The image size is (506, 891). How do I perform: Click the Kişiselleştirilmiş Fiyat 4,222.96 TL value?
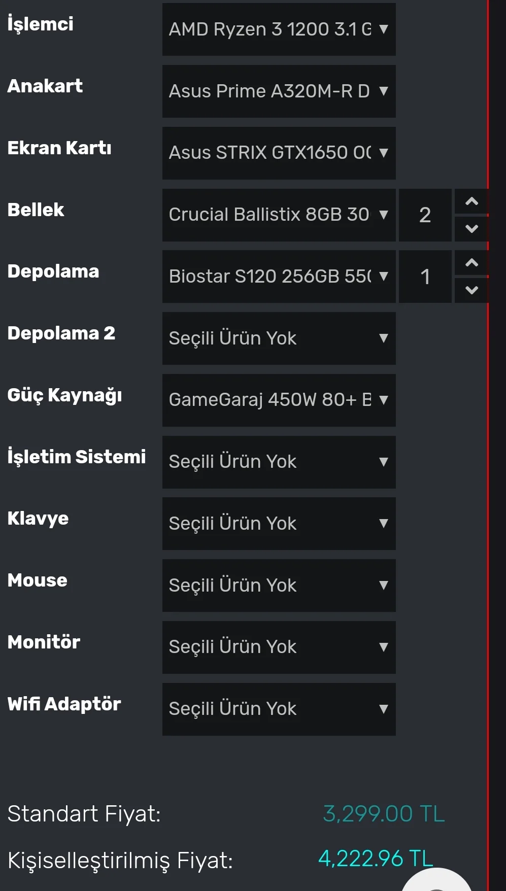pos(376,859)
